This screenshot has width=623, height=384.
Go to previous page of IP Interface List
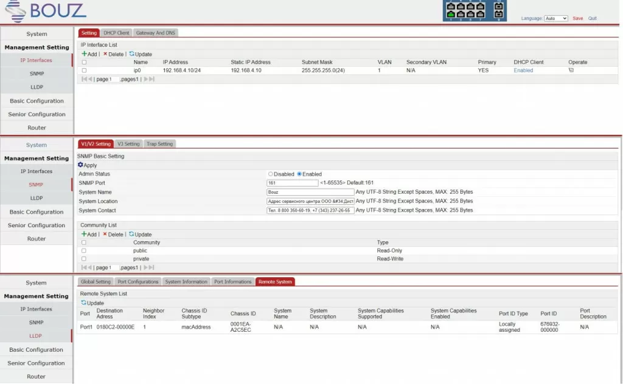click(90, 79)
